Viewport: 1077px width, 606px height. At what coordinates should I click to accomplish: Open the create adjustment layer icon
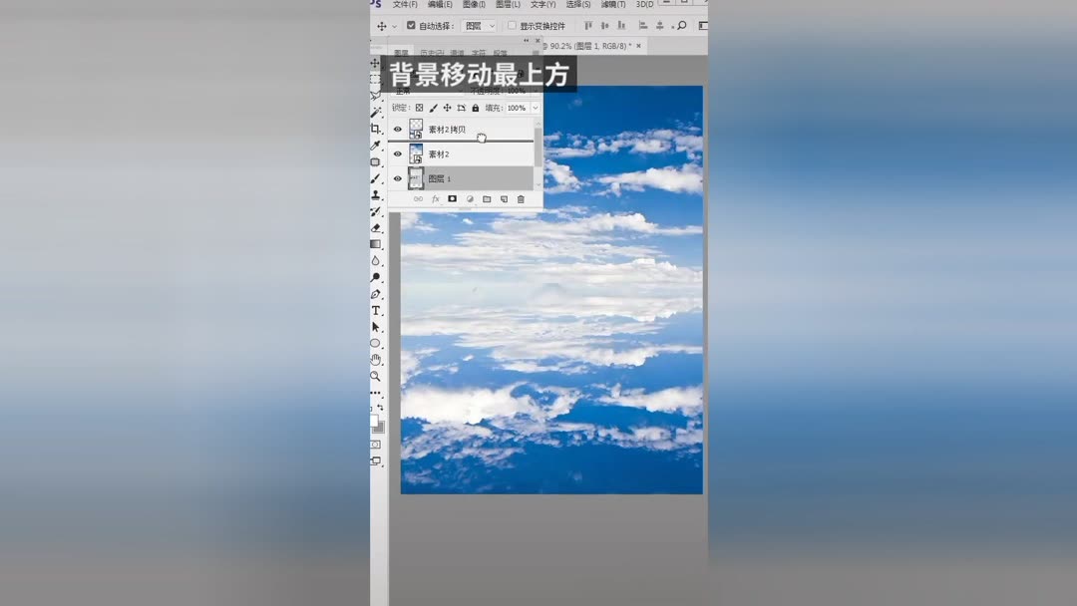click(x=469, y=198)
